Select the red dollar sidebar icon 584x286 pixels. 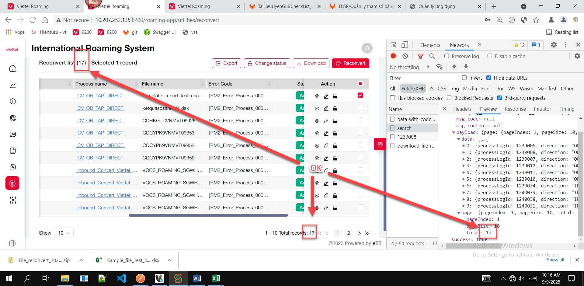coord(12,183)
